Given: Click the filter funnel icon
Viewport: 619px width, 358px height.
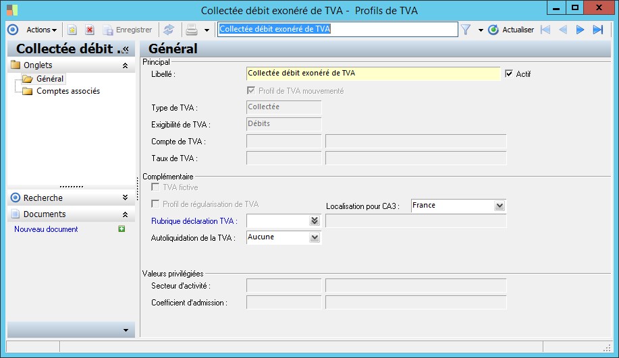Looking at the screenshot, I should coord(466,30).
